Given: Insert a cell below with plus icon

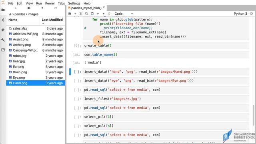Looking at the screenshot, I should coord(75,14).
